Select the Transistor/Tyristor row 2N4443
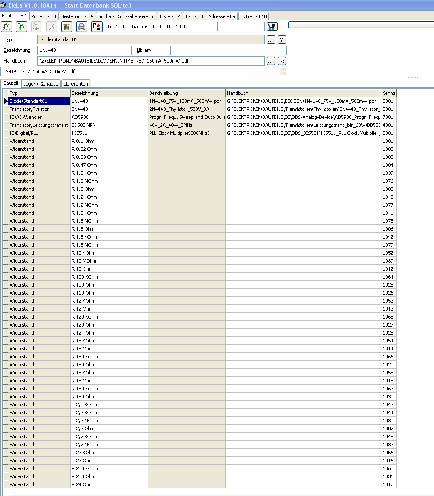Screen dimensions: 434x496 coord(199,109)
